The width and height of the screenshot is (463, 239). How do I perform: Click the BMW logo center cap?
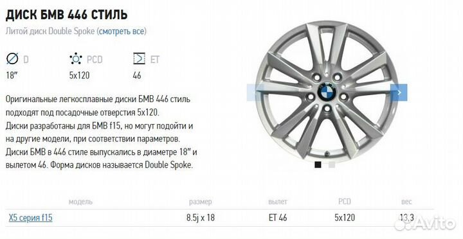(327, 92)
